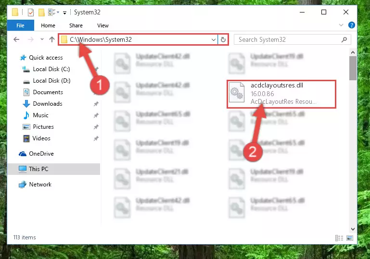
Task: Open the Documents folder
Action: click(x=48, y=92)
